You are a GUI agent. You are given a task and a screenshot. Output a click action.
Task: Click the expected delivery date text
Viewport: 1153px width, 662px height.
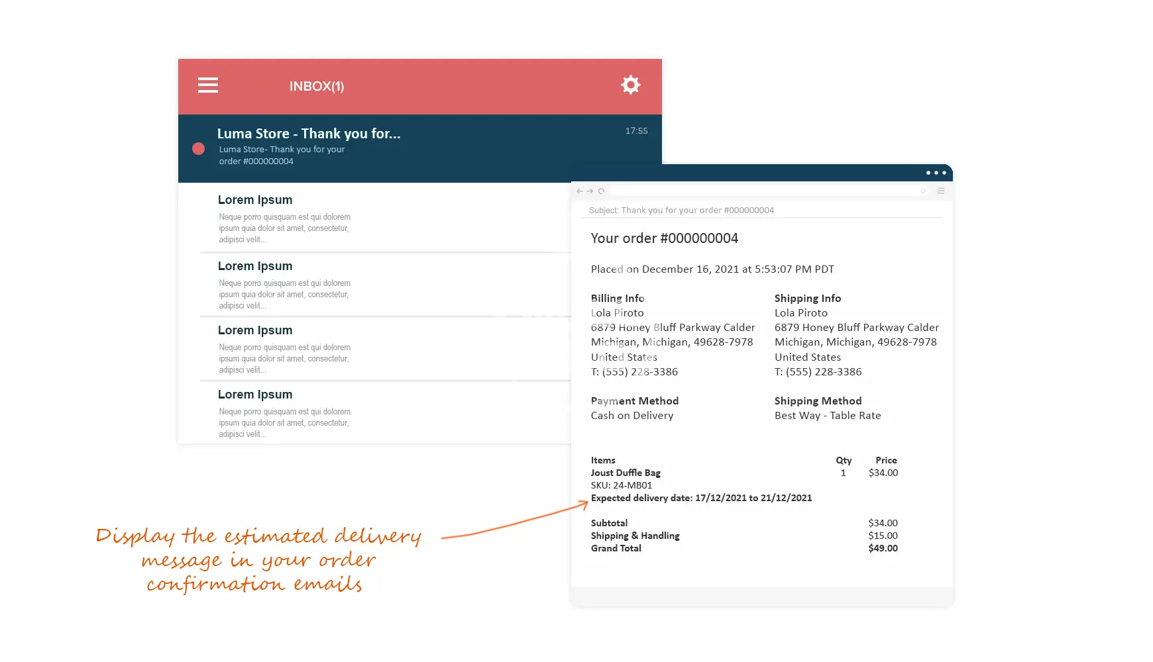pyautogui.click(x=701, y=498)
